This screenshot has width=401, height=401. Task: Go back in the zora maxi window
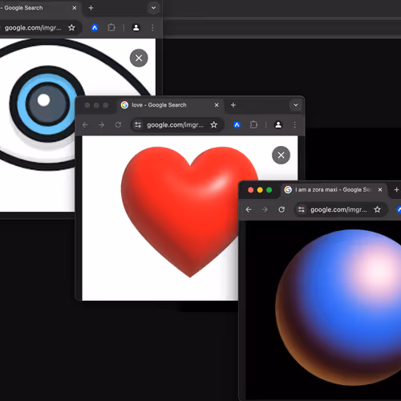(249, 209)
